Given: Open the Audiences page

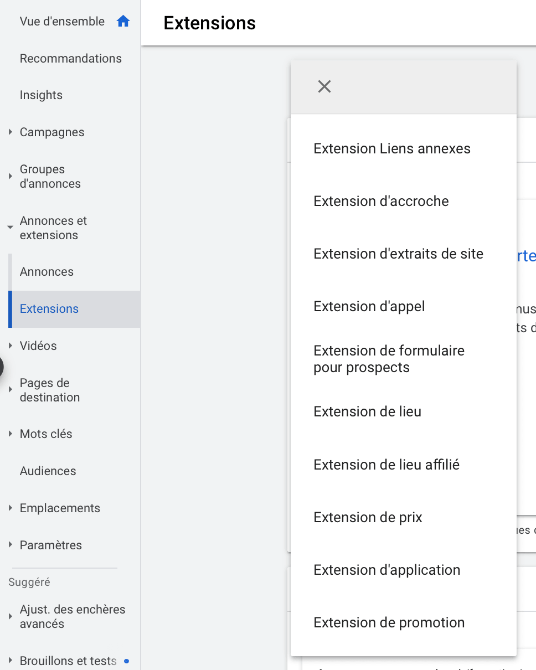Looking at the screenshot, I should [48, 471].
